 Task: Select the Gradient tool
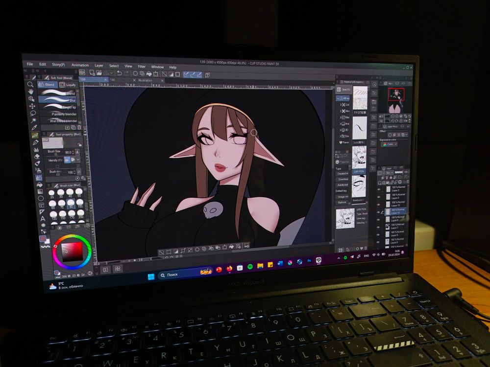tap(40, 191)
